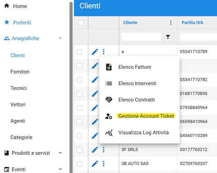
Task: Open the Tecnici sidebar link
Action: click(x=19, y=88)
